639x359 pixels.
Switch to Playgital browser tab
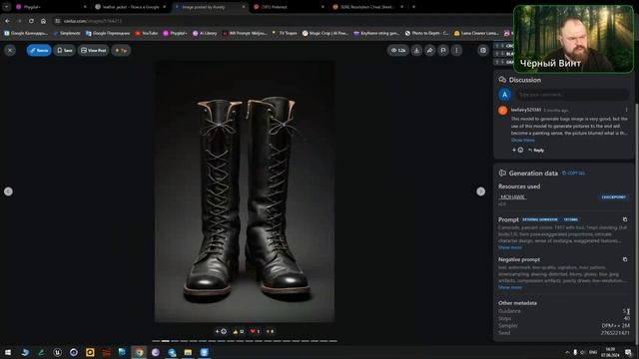51,7
